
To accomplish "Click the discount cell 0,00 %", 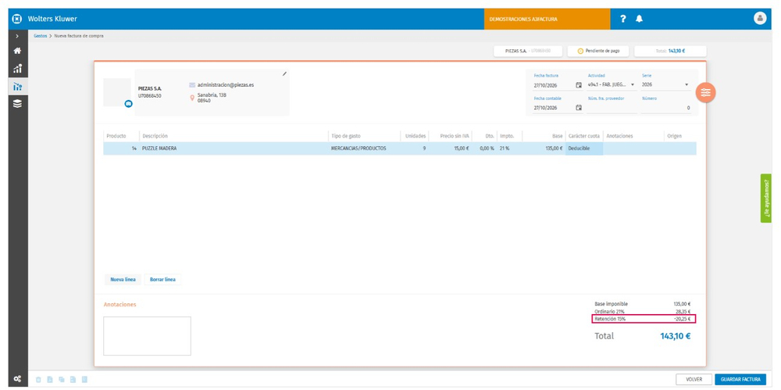I will (x=484, y=148).
